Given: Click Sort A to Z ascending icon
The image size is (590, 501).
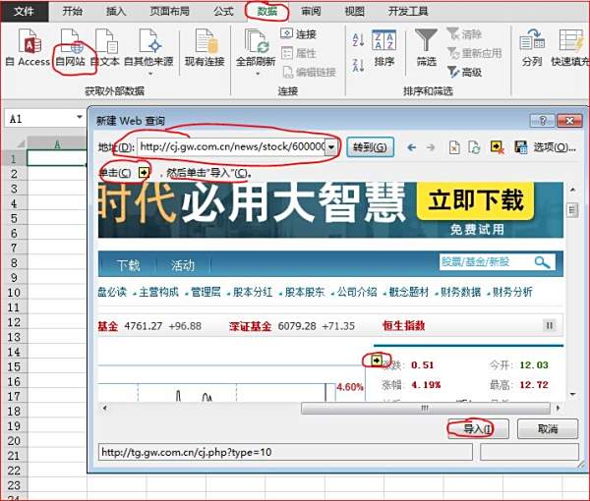Looking at the screenshot, I should pos(358,40).
